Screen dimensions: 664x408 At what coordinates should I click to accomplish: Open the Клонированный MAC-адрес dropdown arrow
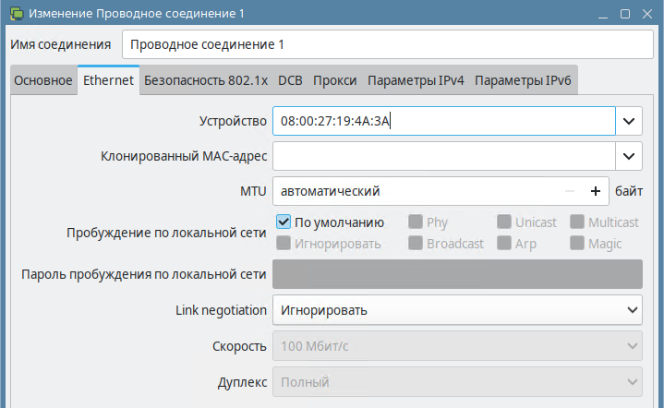click(x=629, y=156)
